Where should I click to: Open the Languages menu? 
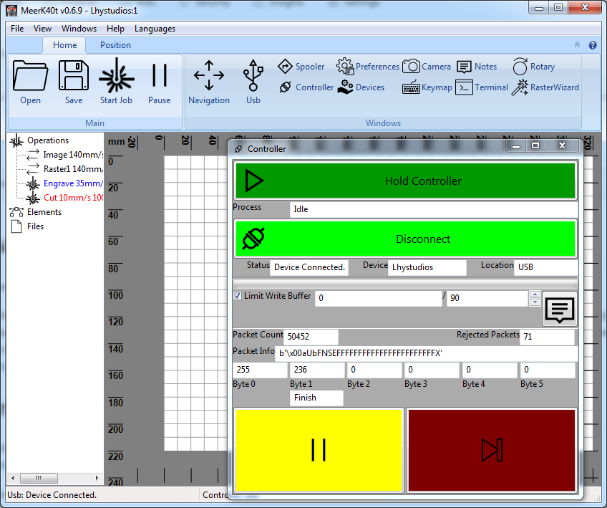[x=155, y=29]
